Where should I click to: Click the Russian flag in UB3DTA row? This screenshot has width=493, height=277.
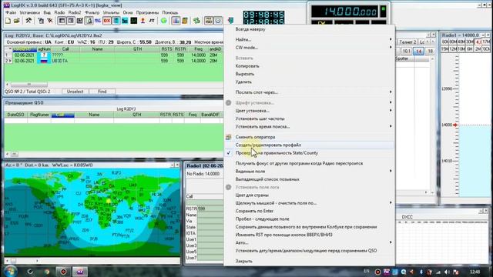tap(44, 61)
